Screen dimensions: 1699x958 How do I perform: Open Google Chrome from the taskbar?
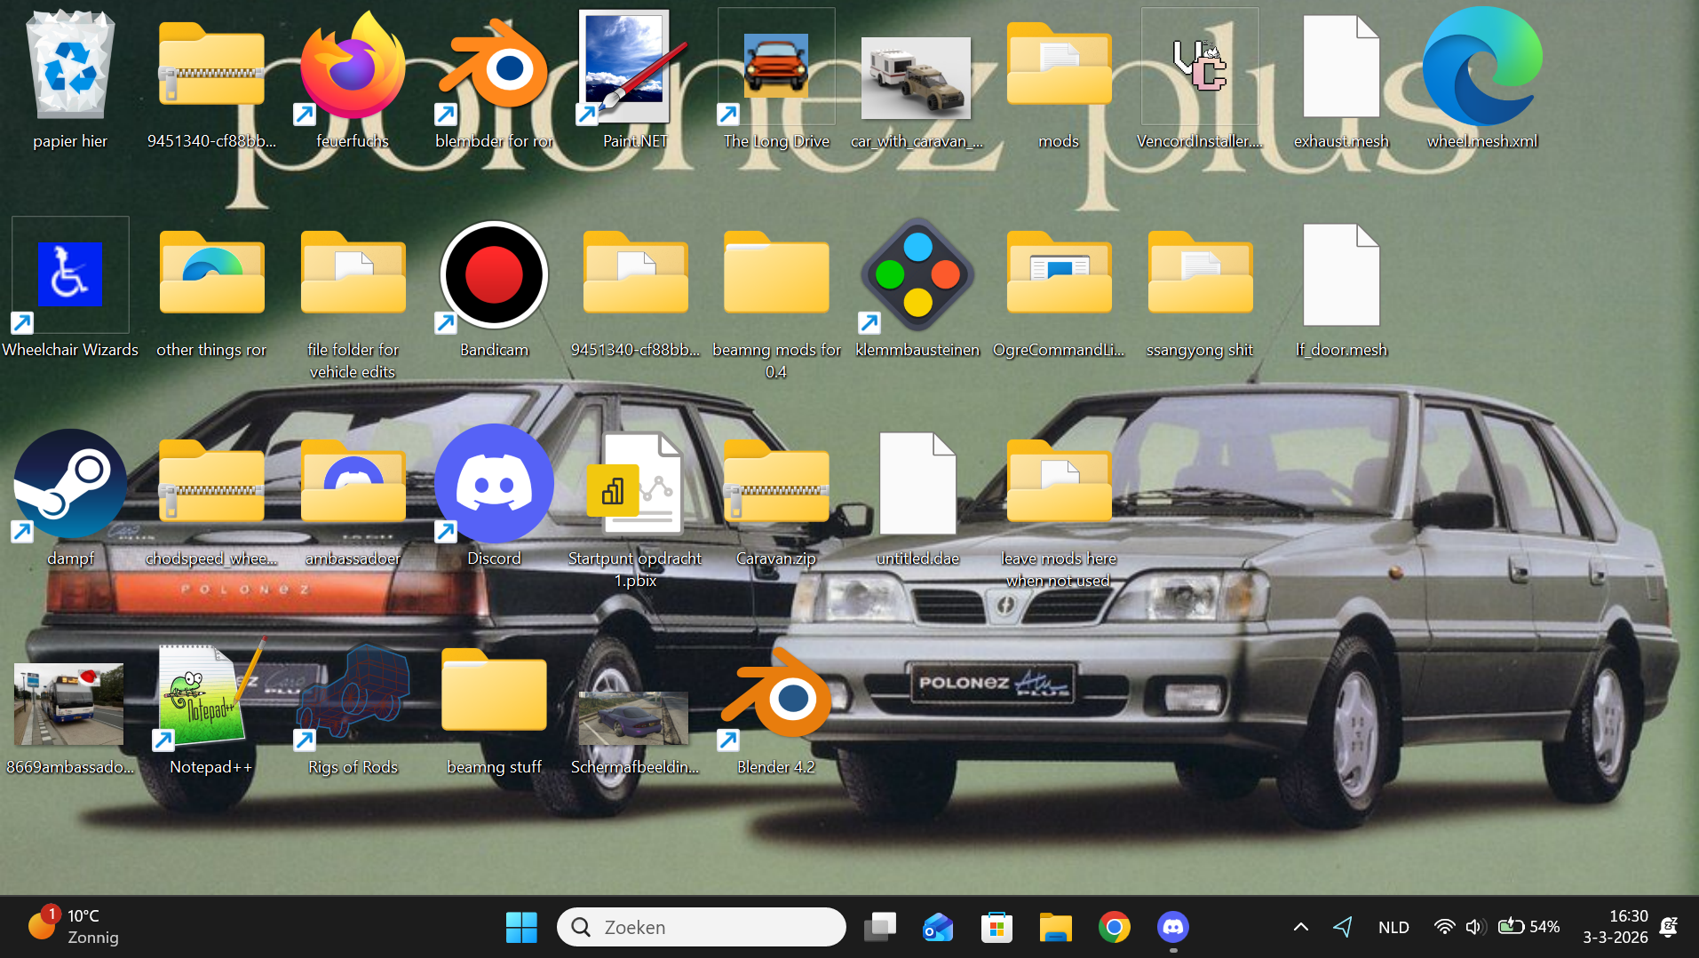pyautogui.click(x=1114, y=927)
